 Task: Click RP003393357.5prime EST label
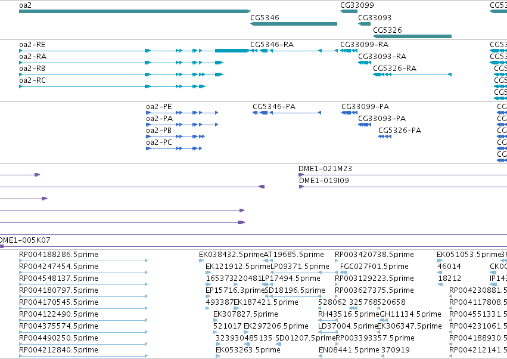[x=375, y=338]
